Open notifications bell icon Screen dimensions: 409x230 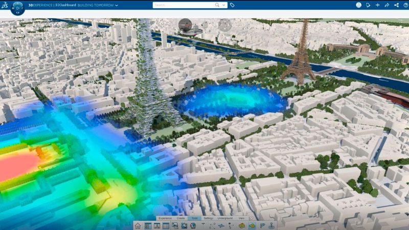[x=368, y=5]
